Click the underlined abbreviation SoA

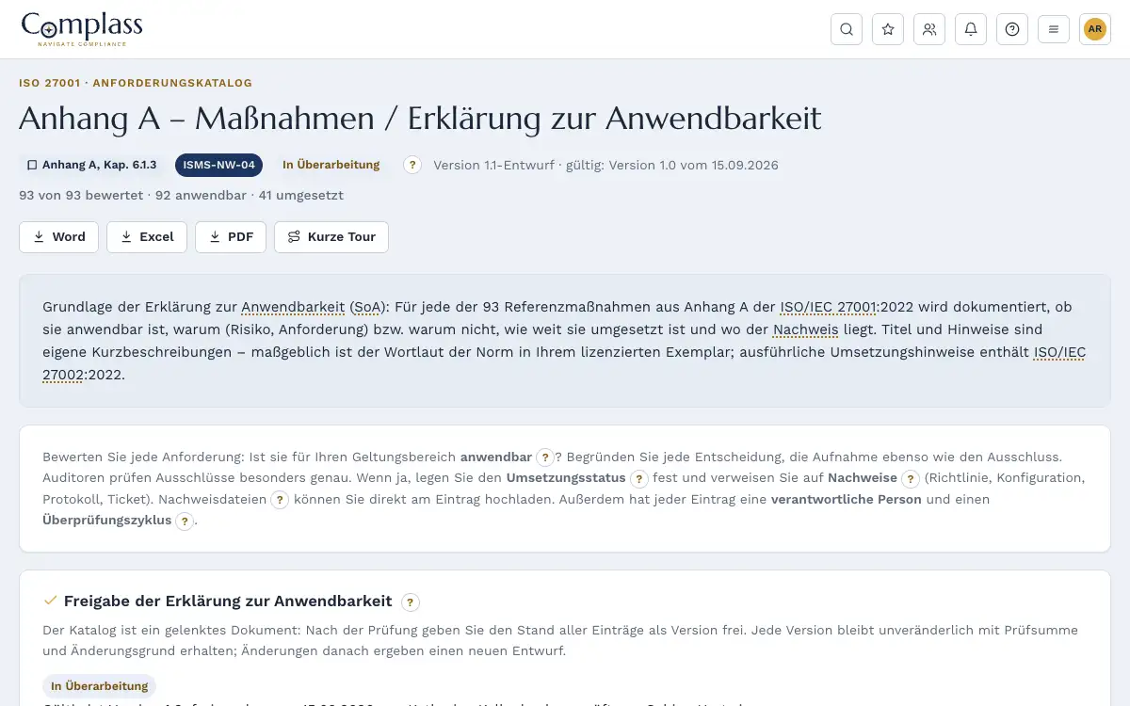click(367, 307)
